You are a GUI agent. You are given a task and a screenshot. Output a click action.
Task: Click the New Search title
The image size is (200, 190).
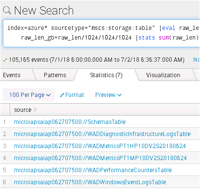coord(44,11)
